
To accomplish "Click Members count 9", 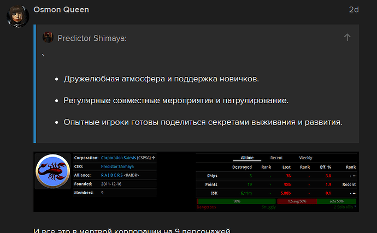I will 102,193.
